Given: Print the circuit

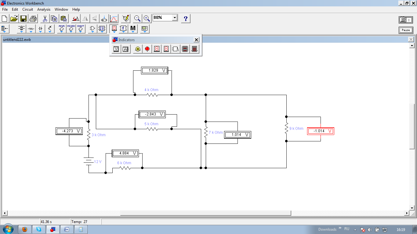Looking at the screenshot, I should 33,19.
